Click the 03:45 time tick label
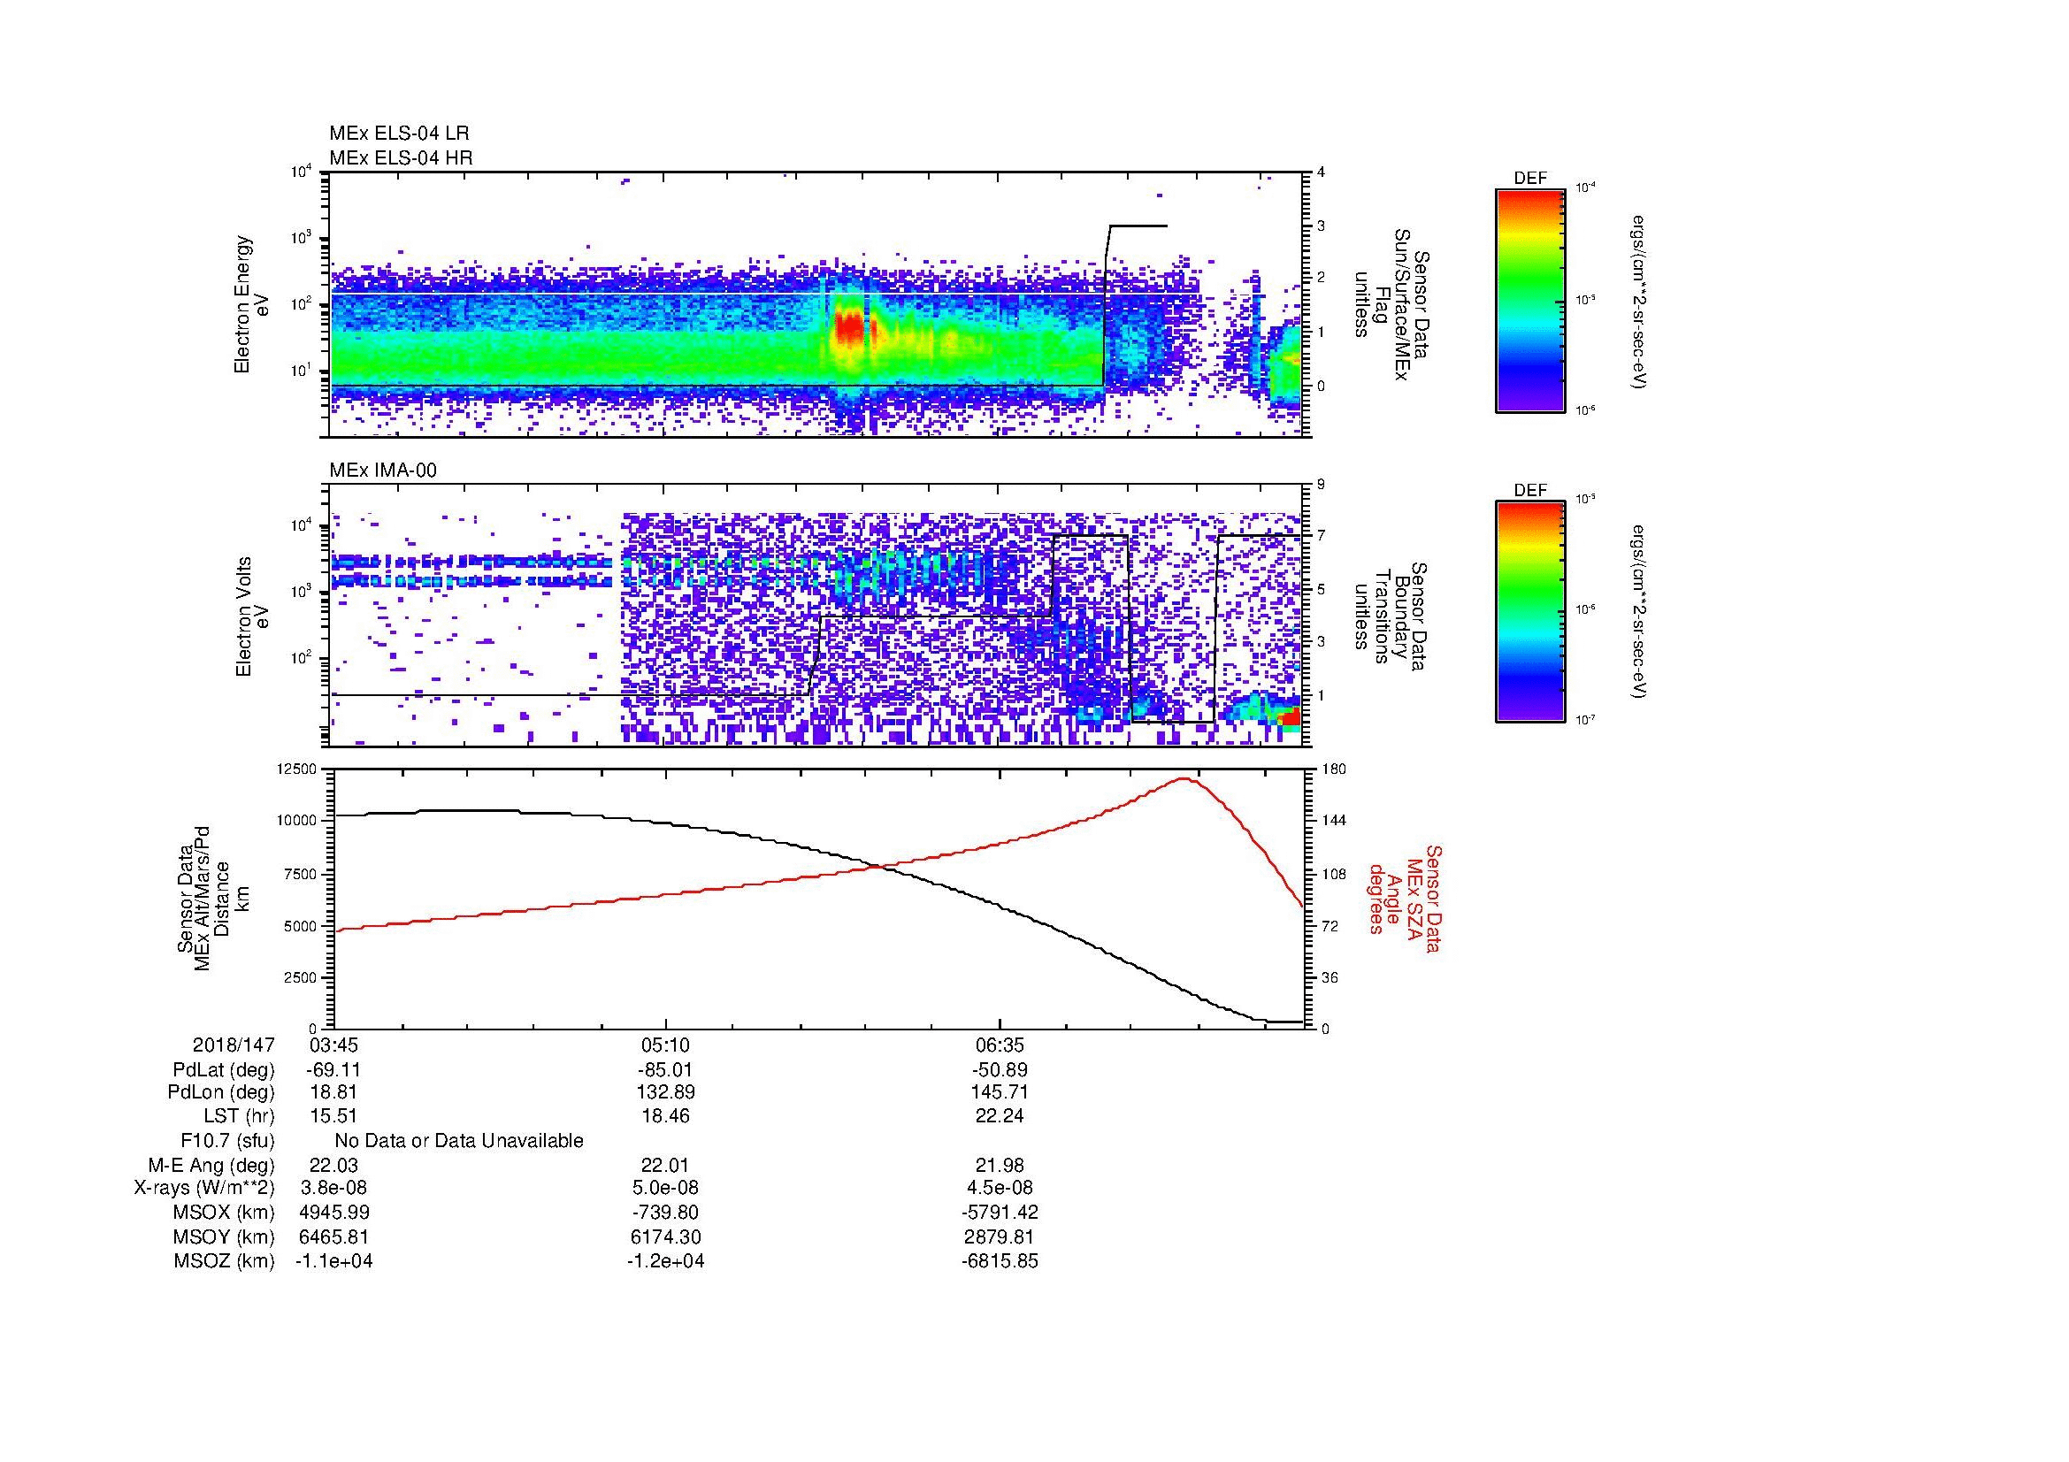 click(x=333, y=1045)
